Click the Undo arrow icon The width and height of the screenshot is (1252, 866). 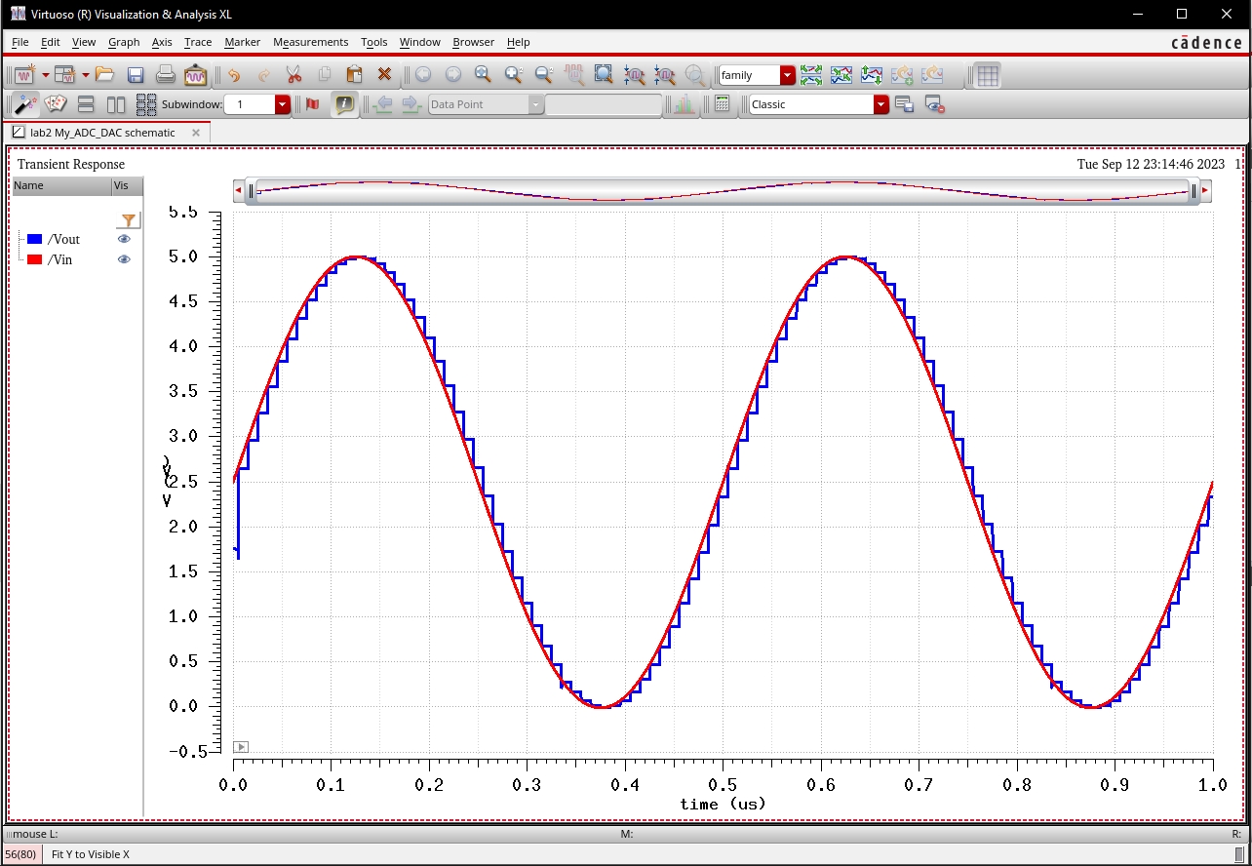pos(233,75)
